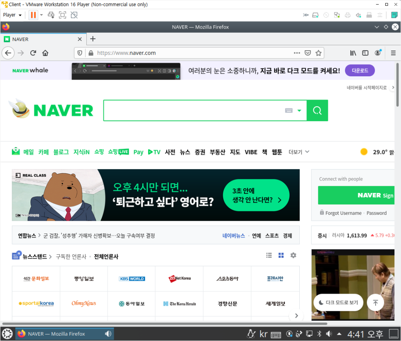This screenshot has width=401, height=341.
Task: Open 스포츠 news link
Action: coord(272,236)
